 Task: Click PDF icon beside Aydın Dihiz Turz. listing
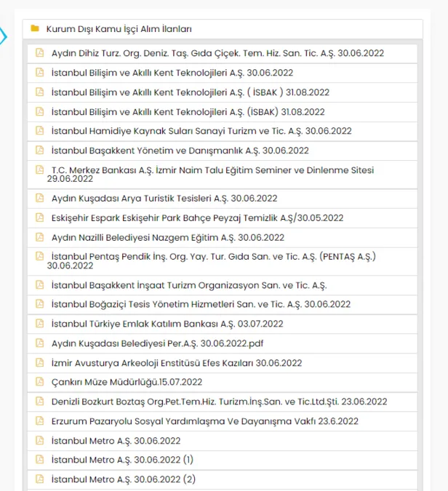click(40, 53)
